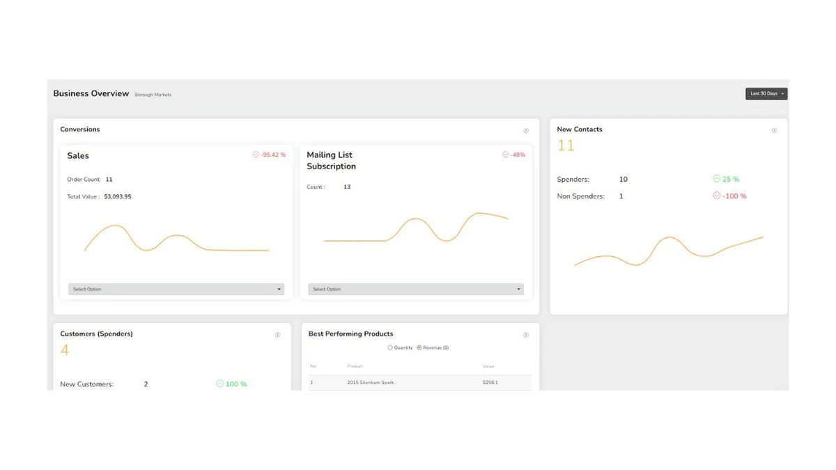The height and width of the screenshot is (470, 836).
Task: Click the info icon in Customers (Spenders) panel
Action: click(277, 335)
